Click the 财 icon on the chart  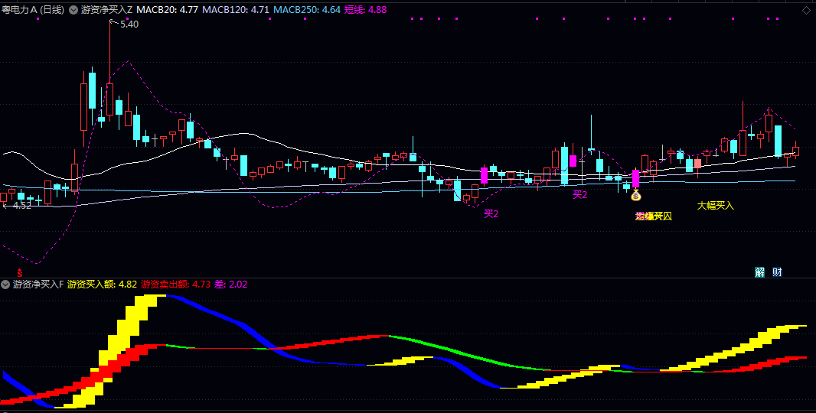(777, 272)
